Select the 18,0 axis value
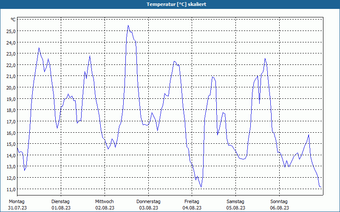The width and height of the screenshot is (340, 212). coord(11,110)
